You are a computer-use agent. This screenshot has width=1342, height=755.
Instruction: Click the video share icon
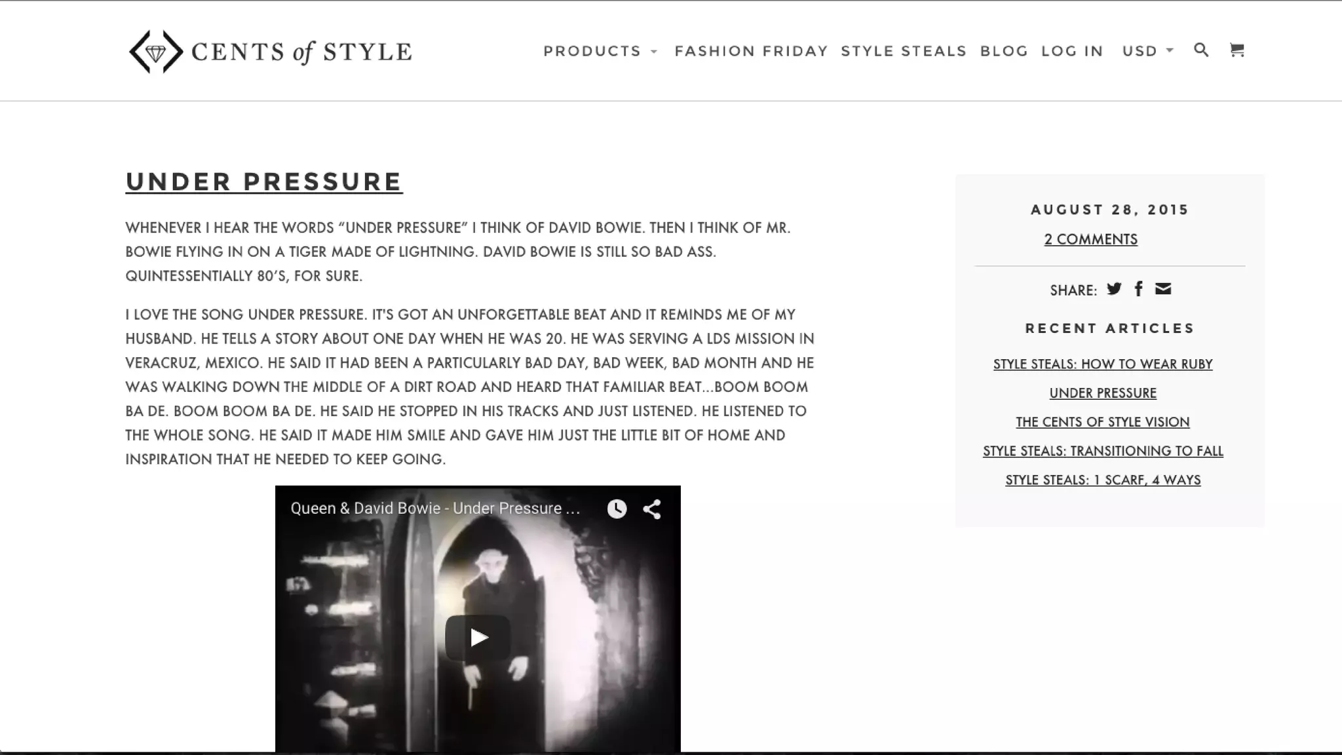tap(651, 509)
